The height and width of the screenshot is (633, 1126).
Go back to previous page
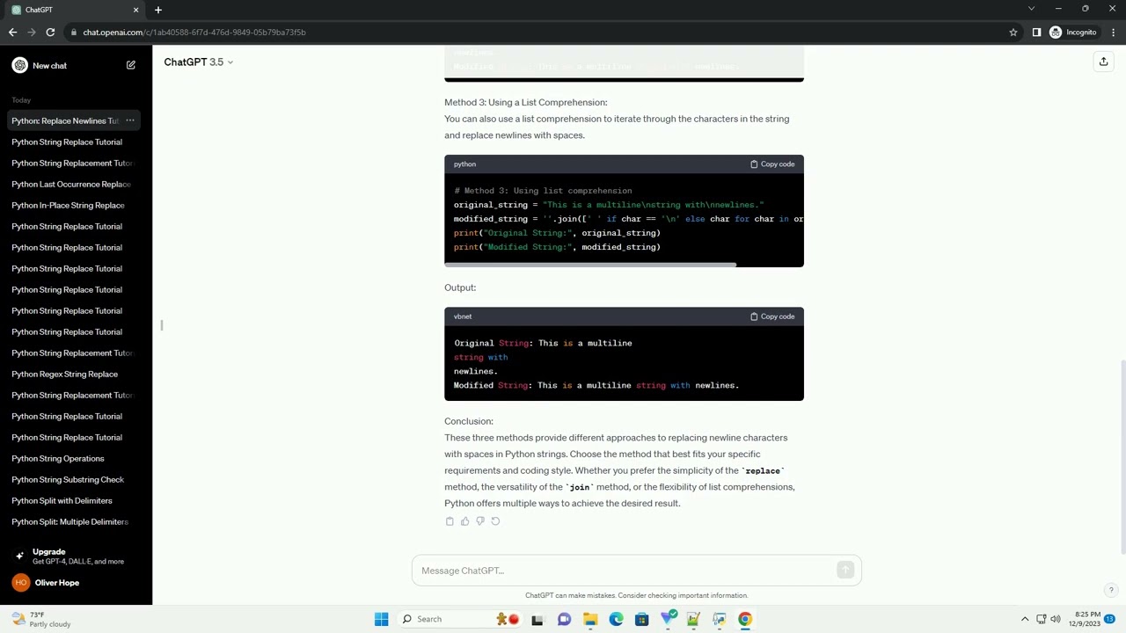point(12,33)
